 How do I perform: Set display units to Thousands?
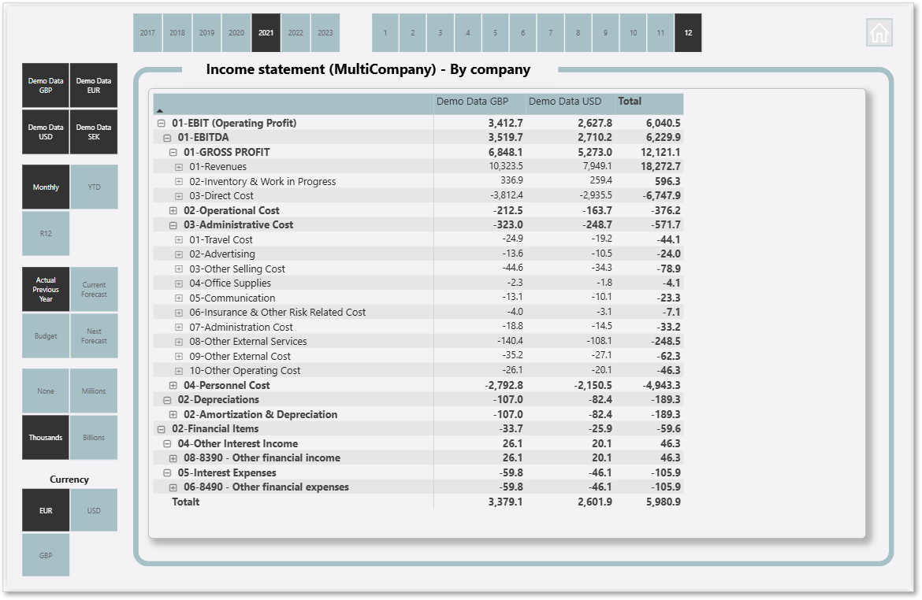point(45,437)
